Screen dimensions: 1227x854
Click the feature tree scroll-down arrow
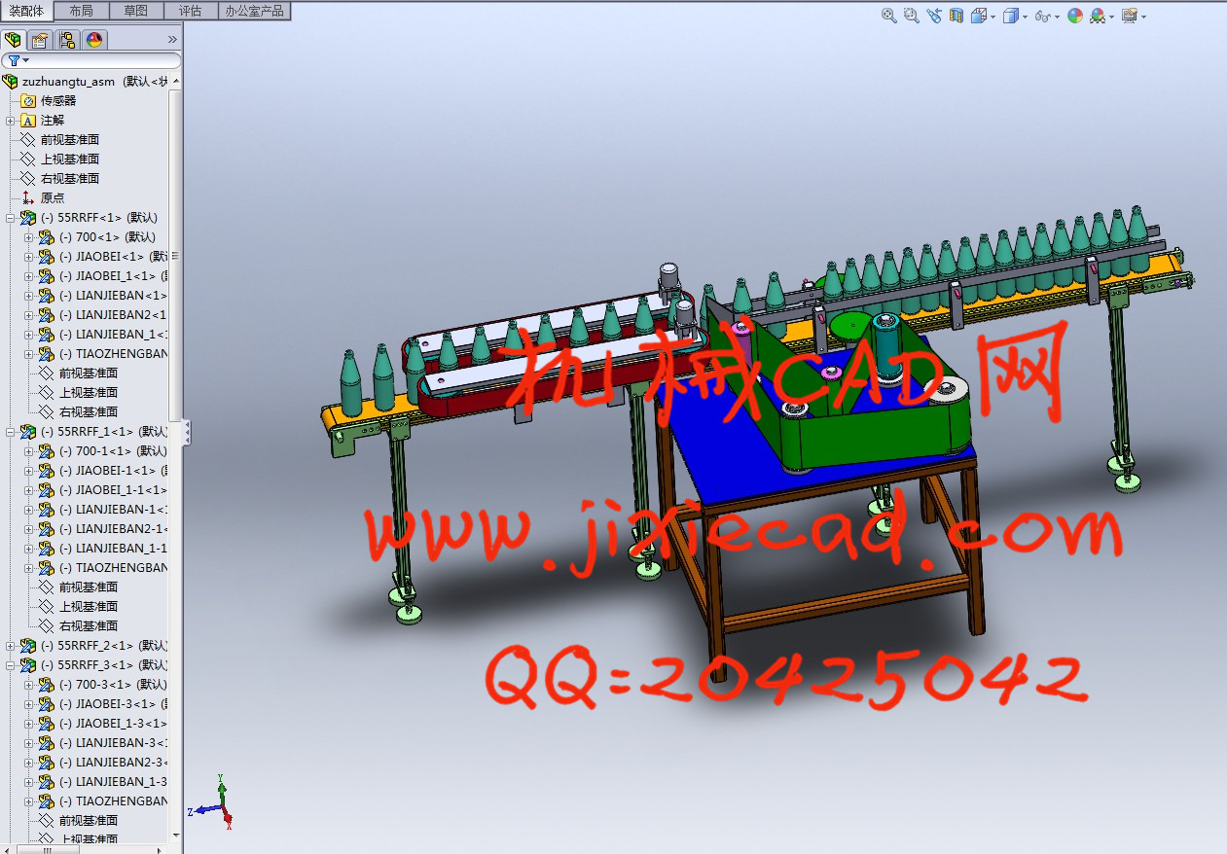tap(176, 835)
